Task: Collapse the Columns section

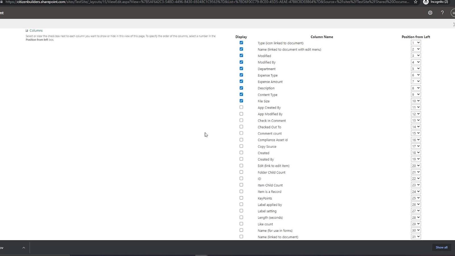Action: click(27, 30)
